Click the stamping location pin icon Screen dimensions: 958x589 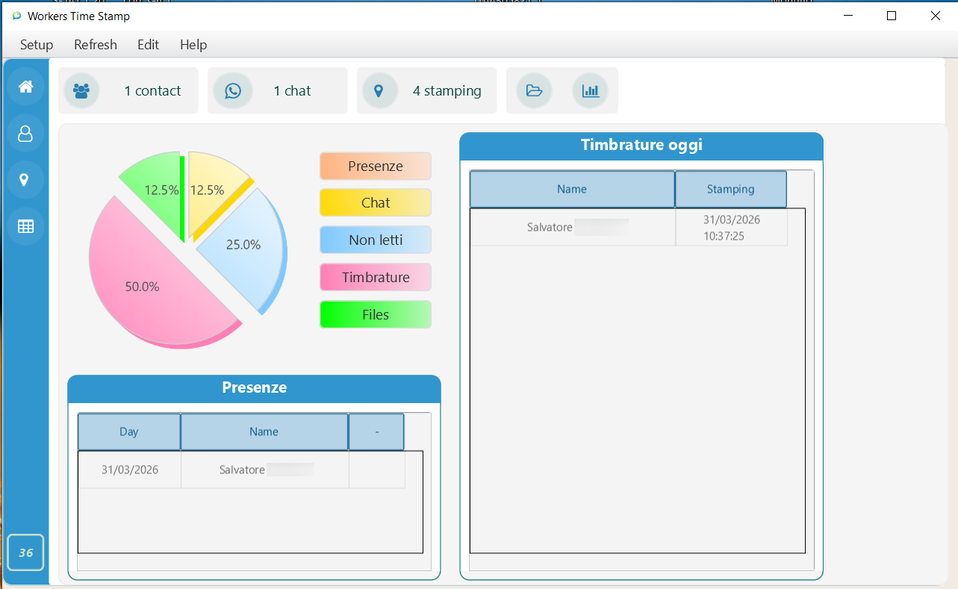coord(379,91)
